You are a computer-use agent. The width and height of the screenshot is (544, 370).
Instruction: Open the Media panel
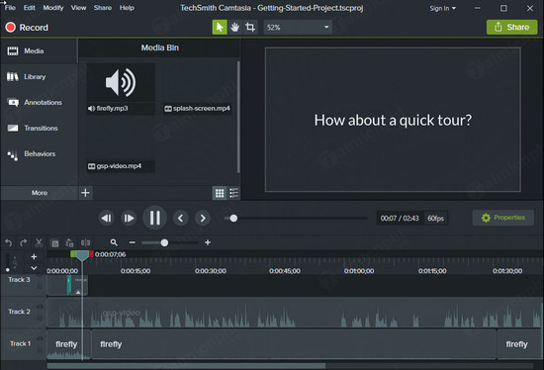(x=39, y=51)
